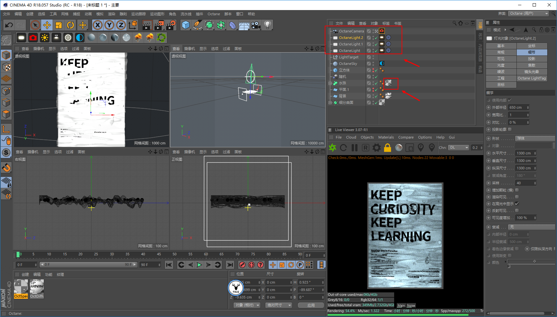Expand the 细分曲面 object tree
The image size is (557, 317).
pos(330,103)
